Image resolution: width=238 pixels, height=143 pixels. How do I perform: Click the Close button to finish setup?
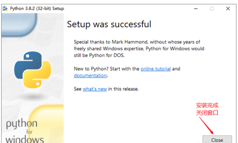tap(217, 139)
